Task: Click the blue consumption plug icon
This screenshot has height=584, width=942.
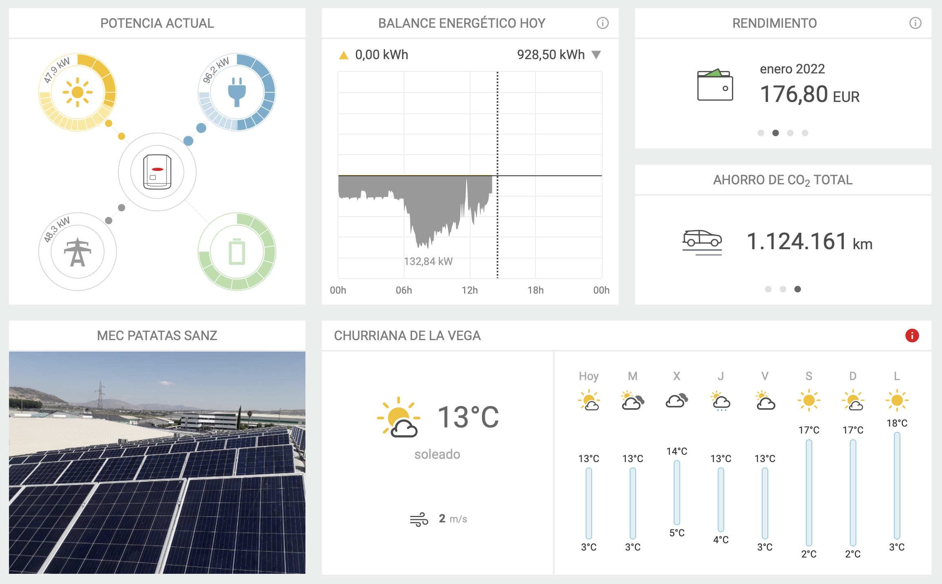Action: click(237, 92)
